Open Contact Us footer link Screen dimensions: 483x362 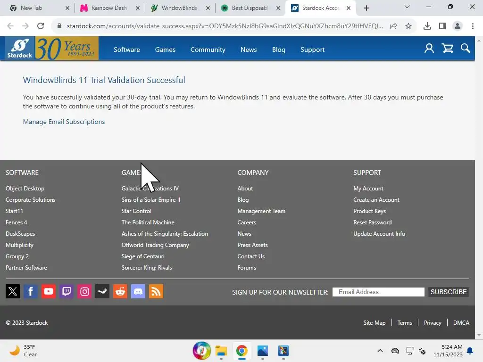pyautogui.click(x=251, y=256)
